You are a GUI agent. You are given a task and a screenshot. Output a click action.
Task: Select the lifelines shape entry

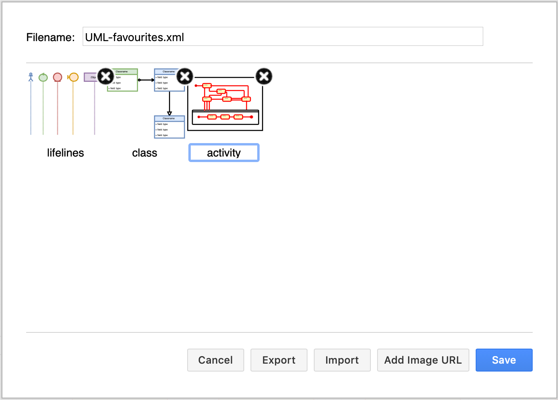(x=65, y=153)
